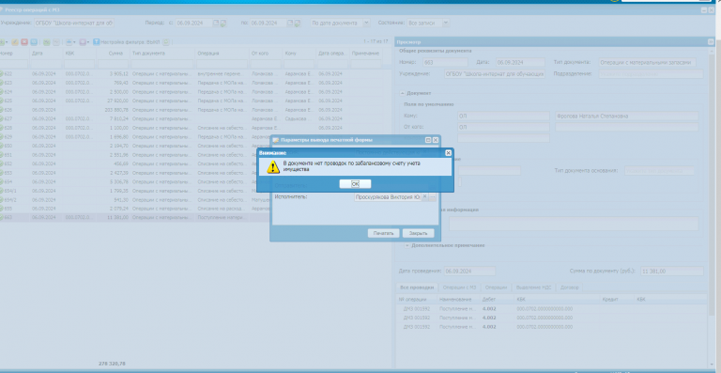The width and height of the screenshot is (721, 373).
Task: Collapse the Просмотр panel with arrow icon
Action: pos(711,42)
